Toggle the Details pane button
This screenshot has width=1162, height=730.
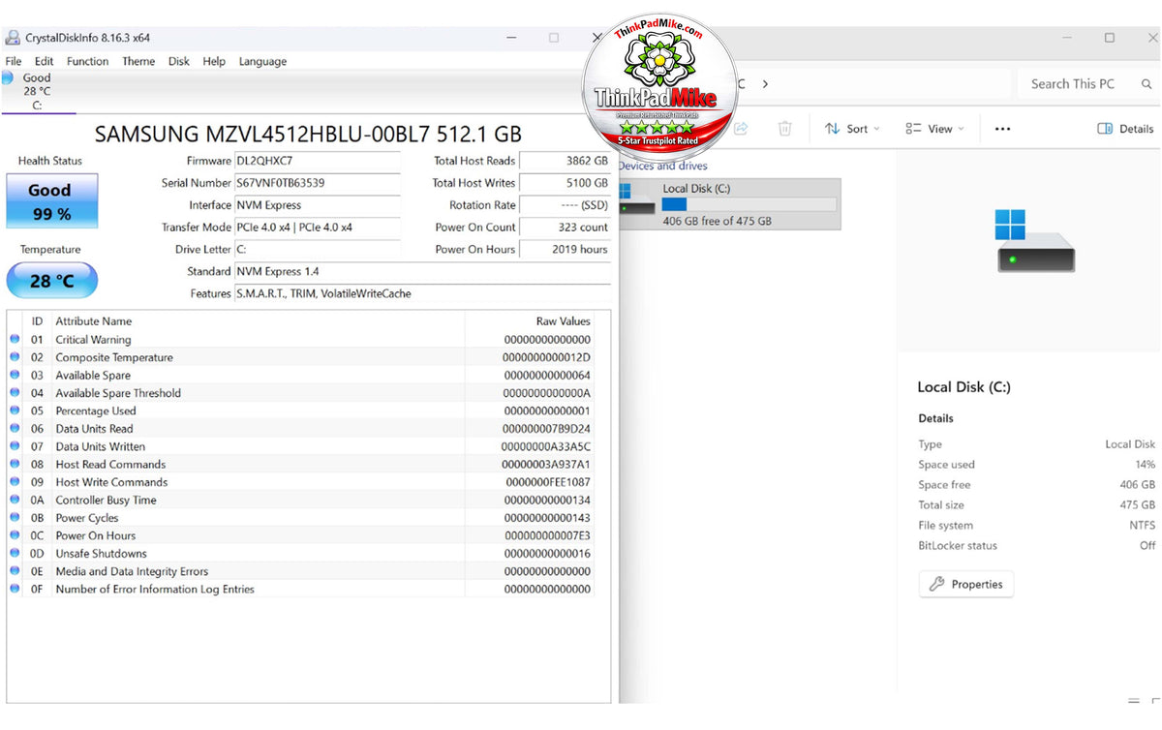(x=1125, y=129)
